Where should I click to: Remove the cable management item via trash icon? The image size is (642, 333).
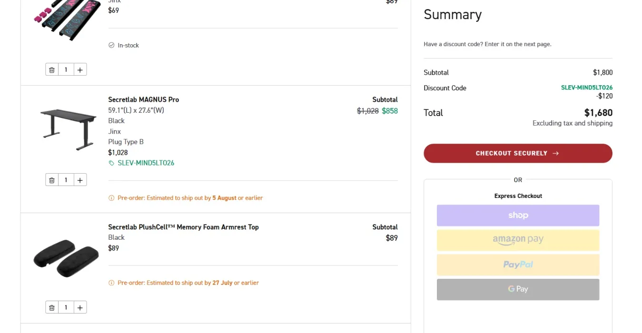52,70
